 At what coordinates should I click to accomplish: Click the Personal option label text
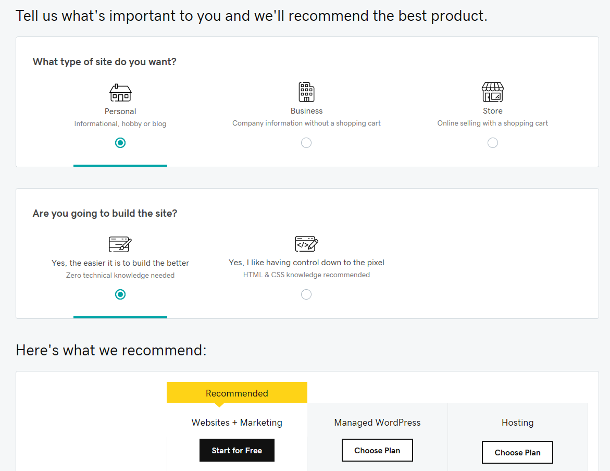(120, 111)
